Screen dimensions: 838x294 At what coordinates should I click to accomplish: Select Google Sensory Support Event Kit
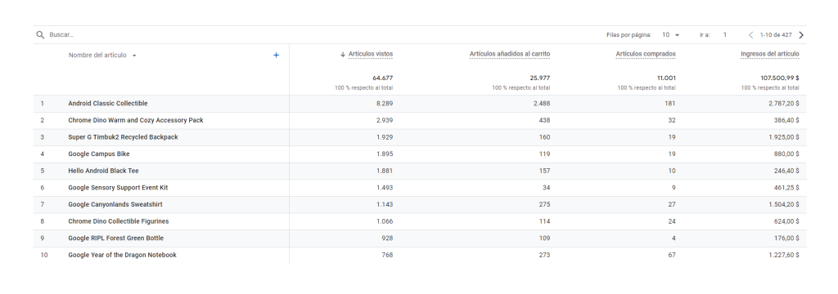[118, 188]
